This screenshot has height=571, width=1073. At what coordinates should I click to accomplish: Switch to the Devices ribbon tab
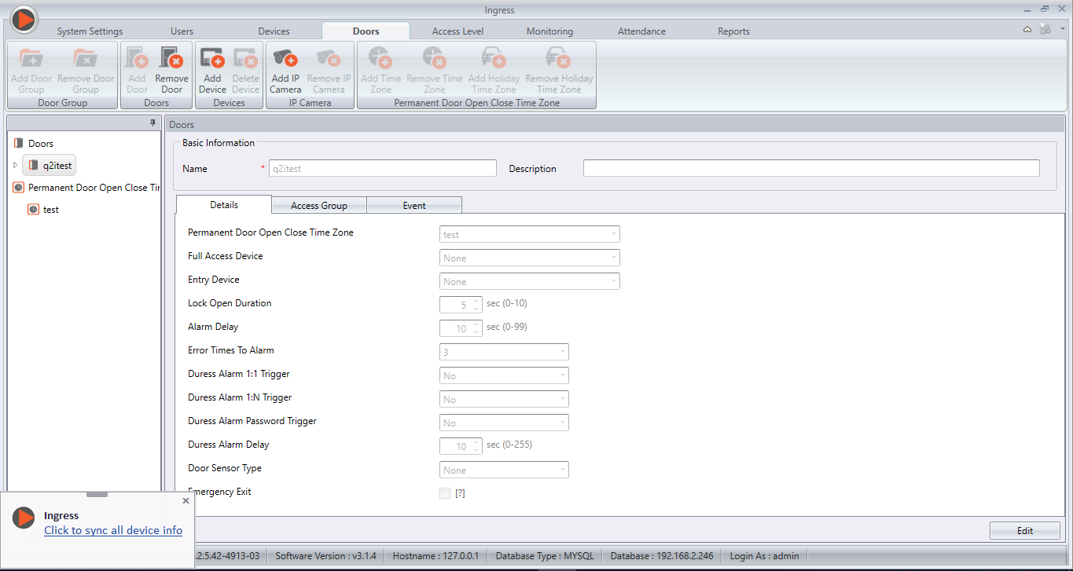tap(274, 31)
